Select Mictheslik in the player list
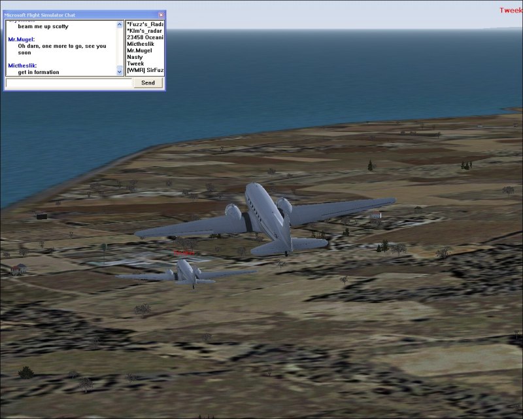 [x=141, y=44]
